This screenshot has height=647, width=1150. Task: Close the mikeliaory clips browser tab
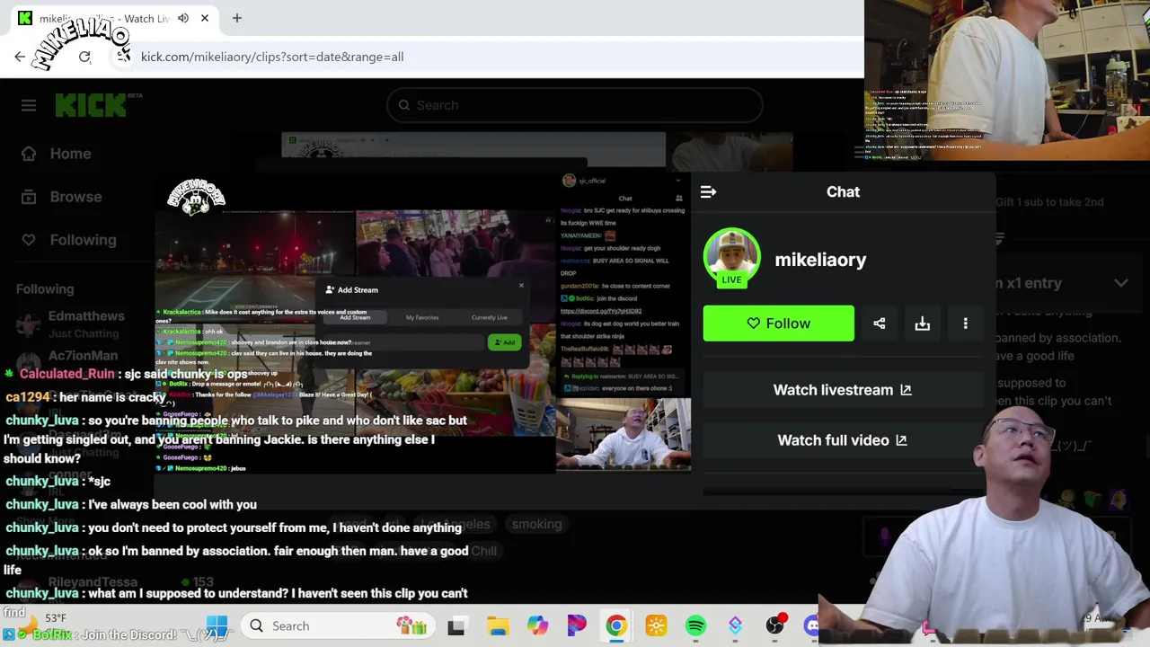pyautogui.click(x=205, y=18)
